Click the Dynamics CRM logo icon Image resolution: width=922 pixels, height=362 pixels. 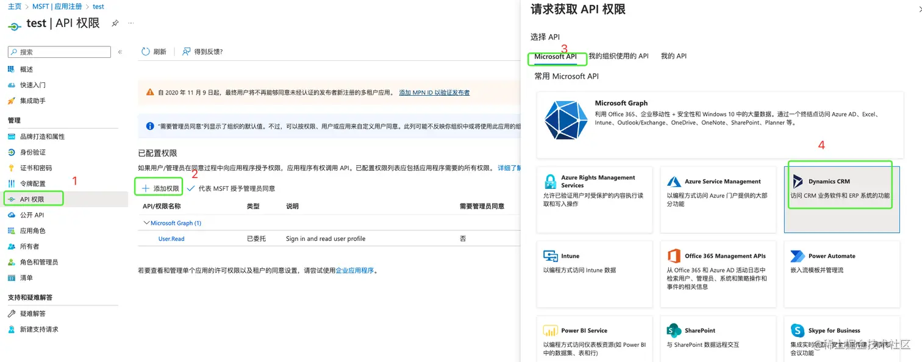[798, 182]
